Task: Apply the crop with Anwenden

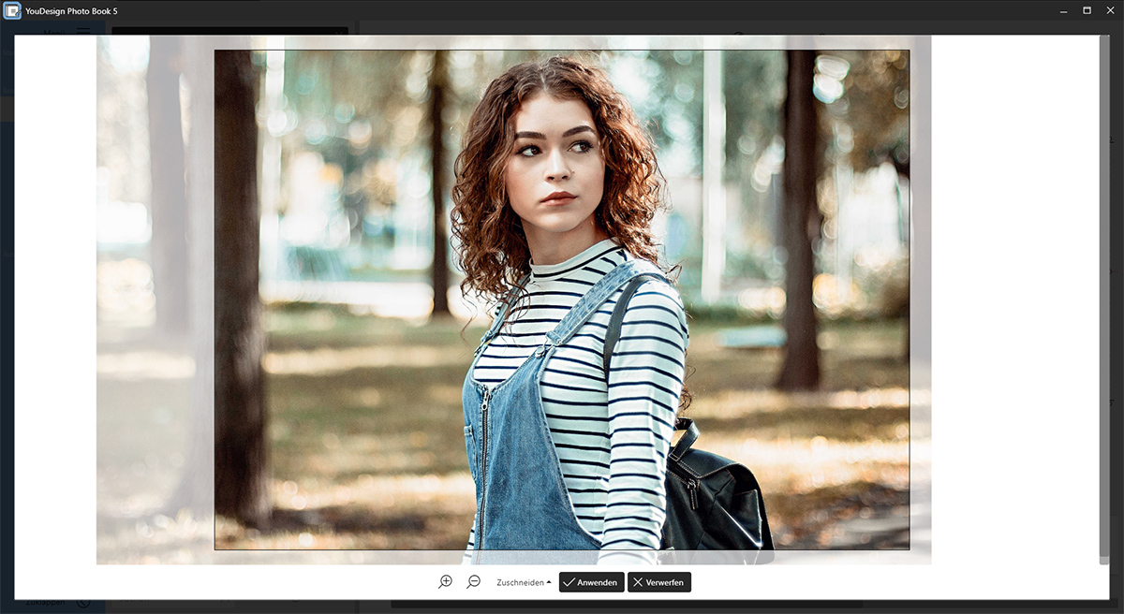Action: click(591, 582)
